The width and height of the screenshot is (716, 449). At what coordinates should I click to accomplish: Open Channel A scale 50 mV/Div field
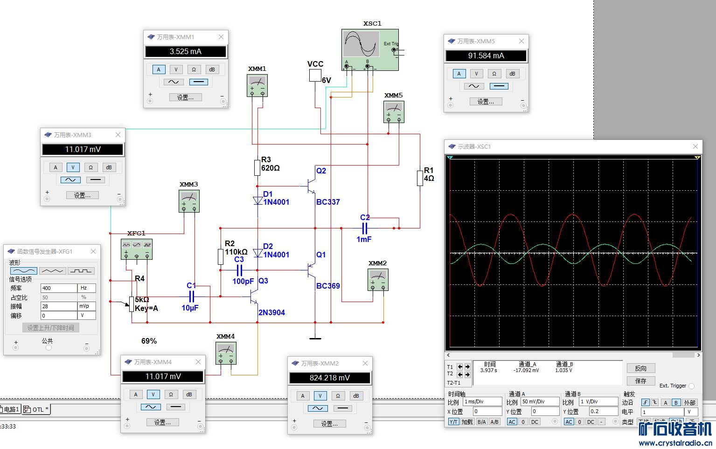(540, 402)
